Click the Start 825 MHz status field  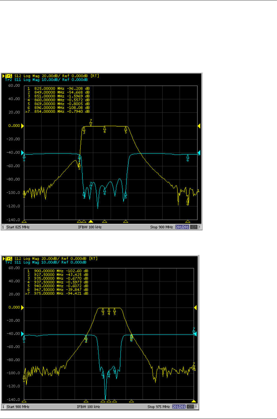coord(18,227)
